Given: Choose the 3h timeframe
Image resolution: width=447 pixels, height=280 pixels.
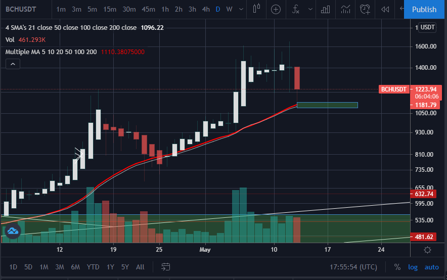Looking at the screenshot, I should (x=192, y=10).
